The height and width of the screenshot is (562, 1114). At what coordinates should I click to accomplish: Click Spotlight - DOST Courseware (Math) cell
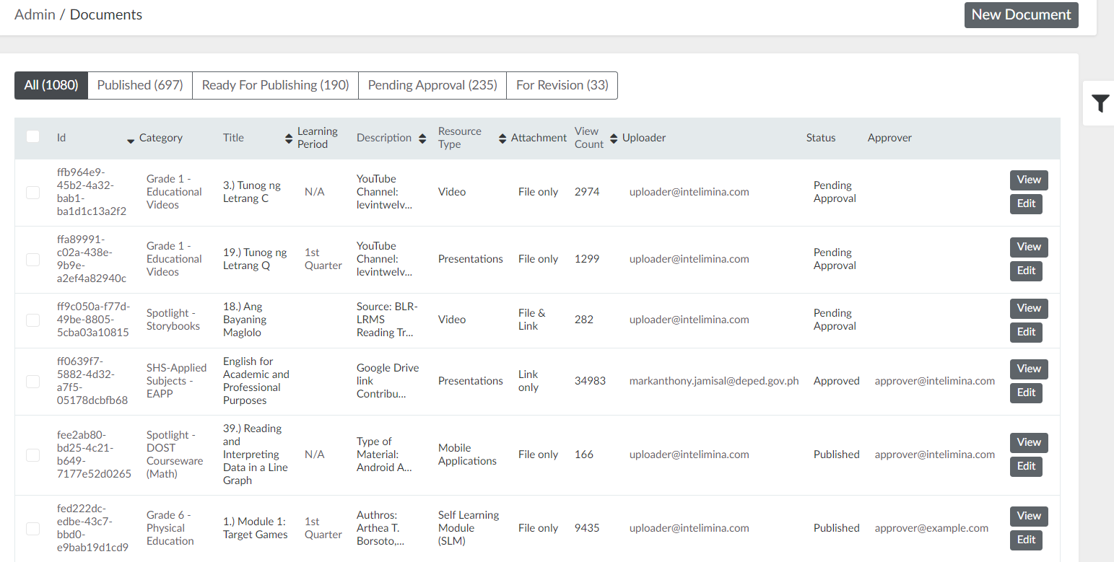tap(175, 455)
